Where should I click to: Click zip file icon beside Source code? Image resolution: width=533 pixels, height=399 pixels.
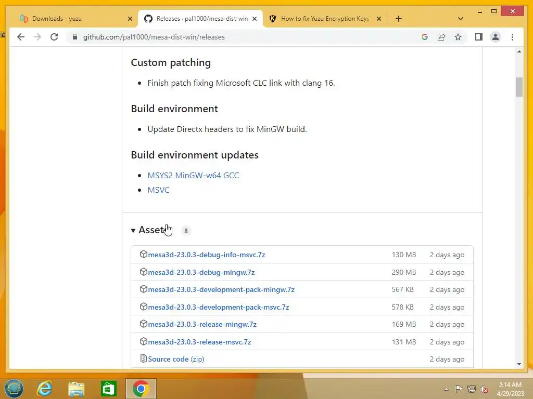(144, 358)
